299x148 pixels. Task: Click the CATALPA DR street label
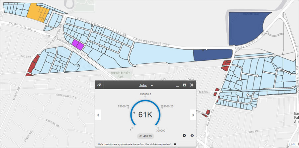(x=52, y=123)
